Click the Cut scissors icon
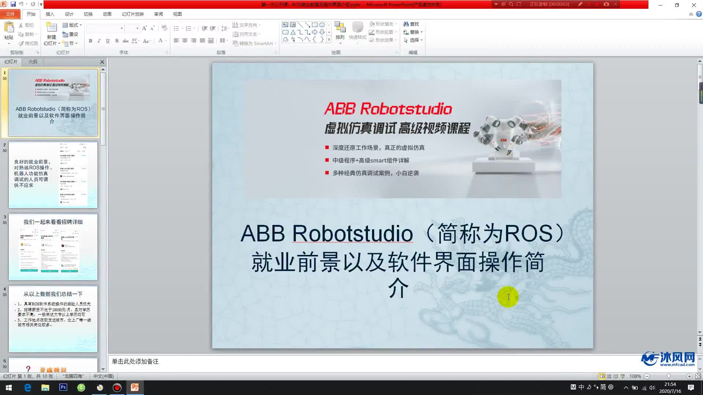Screen dimensions: 703x395 click(x=21, y=25)
